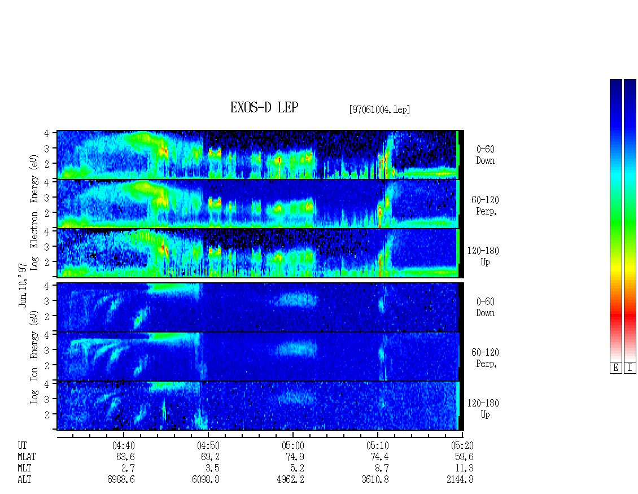This screenshot has height=494, width=638.
Task: Click the 04:40 UT tick label
Action: point(123,445)
